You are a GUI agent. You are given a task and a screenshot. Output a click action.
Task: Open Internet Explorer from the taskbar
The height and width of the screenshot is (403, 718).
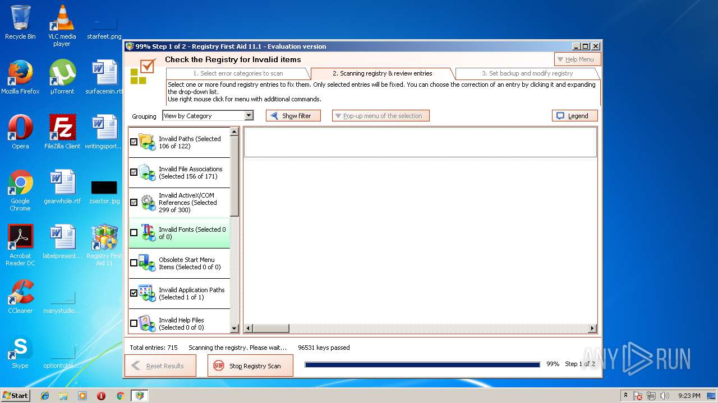coord(45,396)
